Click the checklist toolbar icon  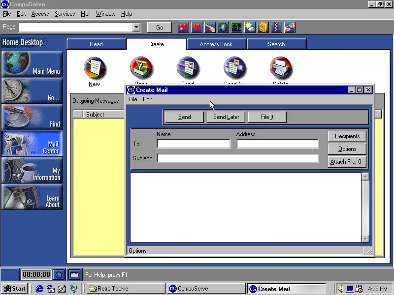276,27
